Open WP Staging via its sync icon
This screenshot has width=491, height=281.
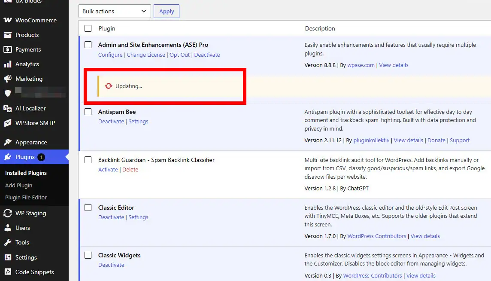pos(8,213)
